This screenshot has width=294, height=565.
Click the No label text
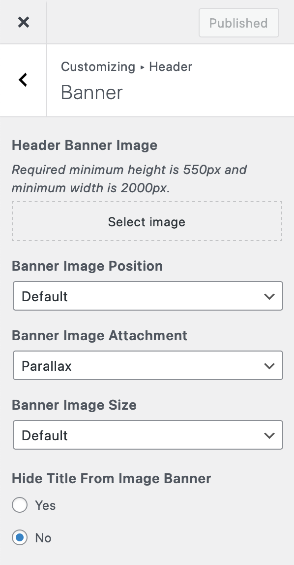[x=43, y=538]
